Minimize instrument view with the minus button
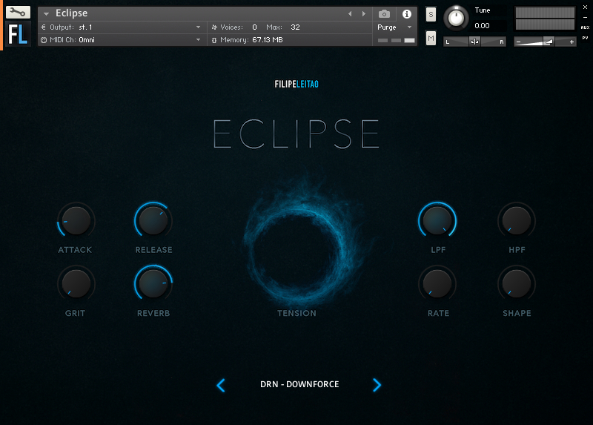Image resolution: width=593 pixels, height=425 pixels. coord(585,17)
